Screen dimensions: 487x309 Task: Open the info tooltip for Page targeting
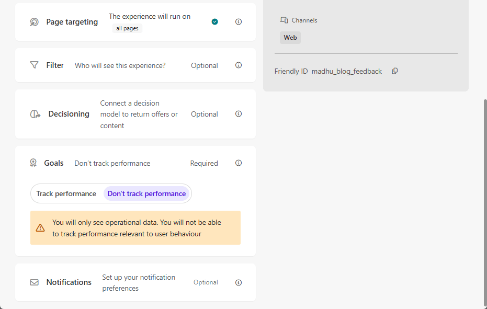point(238,21)
